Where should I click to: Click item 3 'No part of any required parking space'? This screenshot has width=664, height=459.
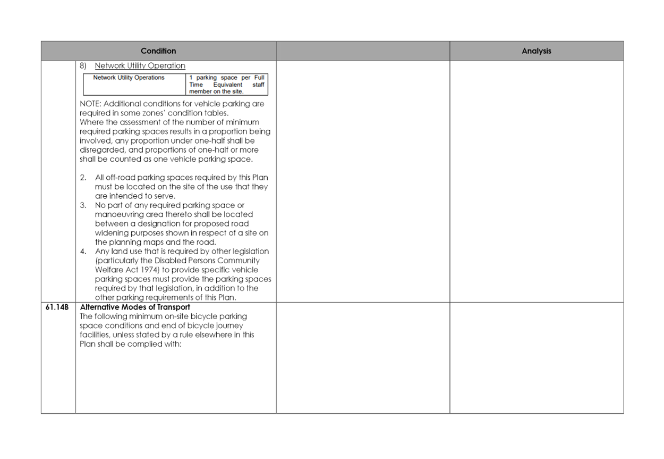click(x=175, y=223)
